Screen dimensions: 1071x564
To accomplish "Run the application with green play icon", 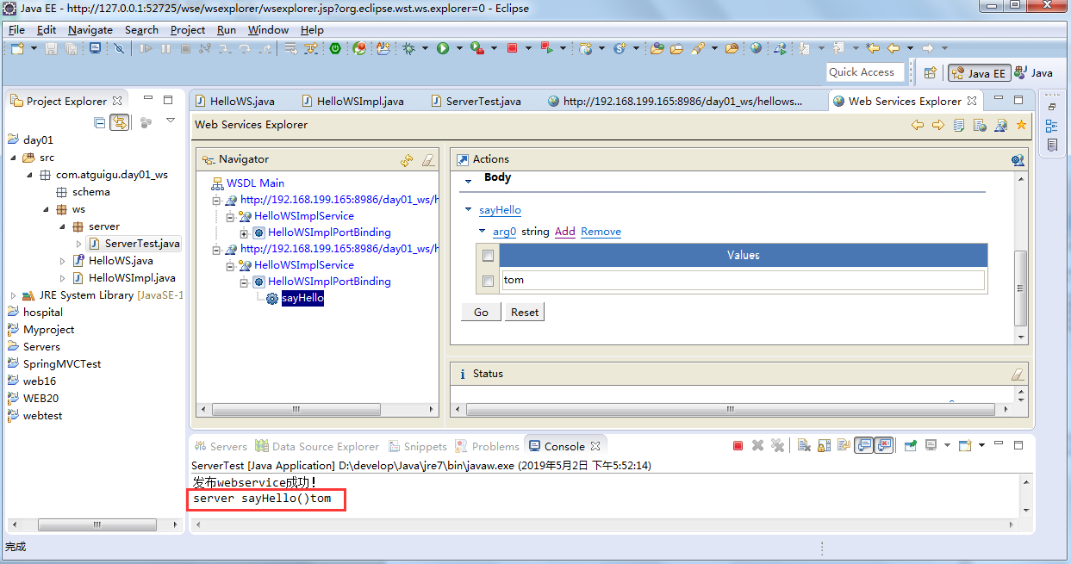I will tap(443, 48).
